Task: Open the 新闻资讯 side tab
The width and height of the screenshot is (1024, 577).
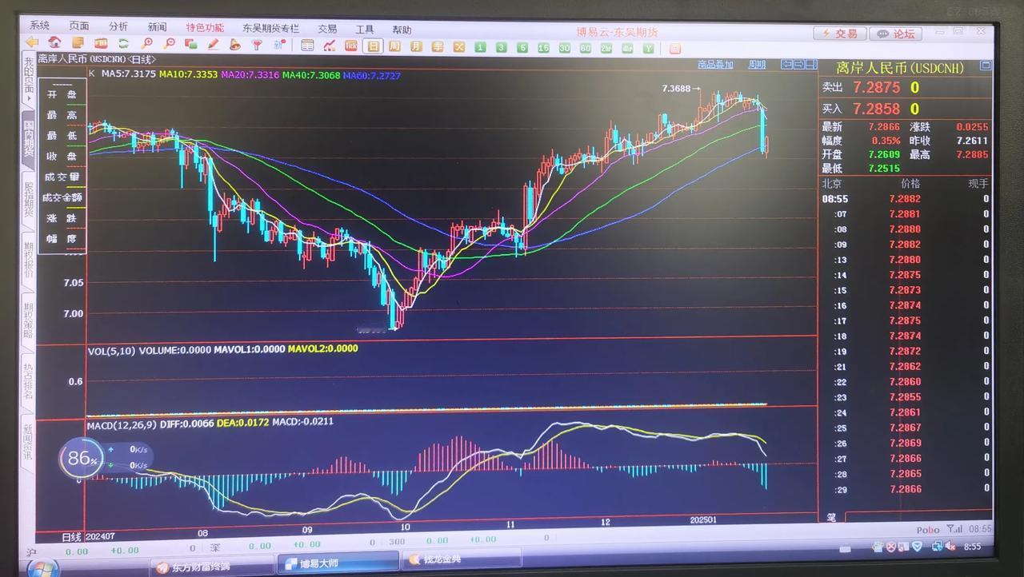Action: pos(28,442)
